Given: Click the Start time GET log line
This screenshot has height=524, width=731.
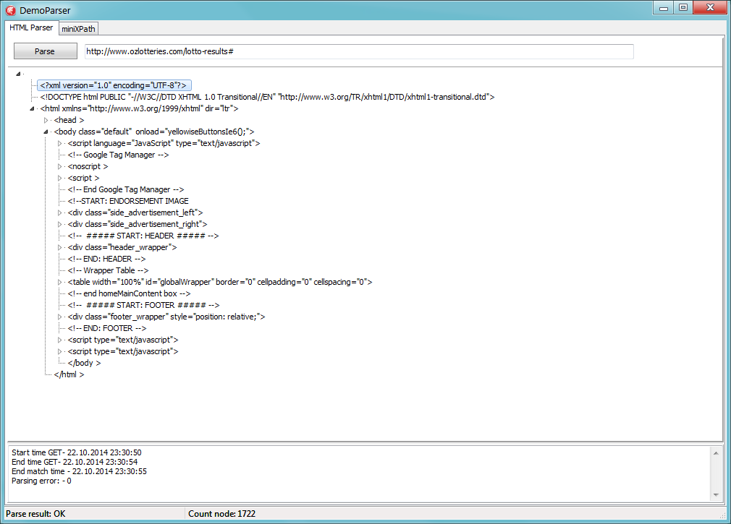Looking at the screenshot, I should [77, 452].
